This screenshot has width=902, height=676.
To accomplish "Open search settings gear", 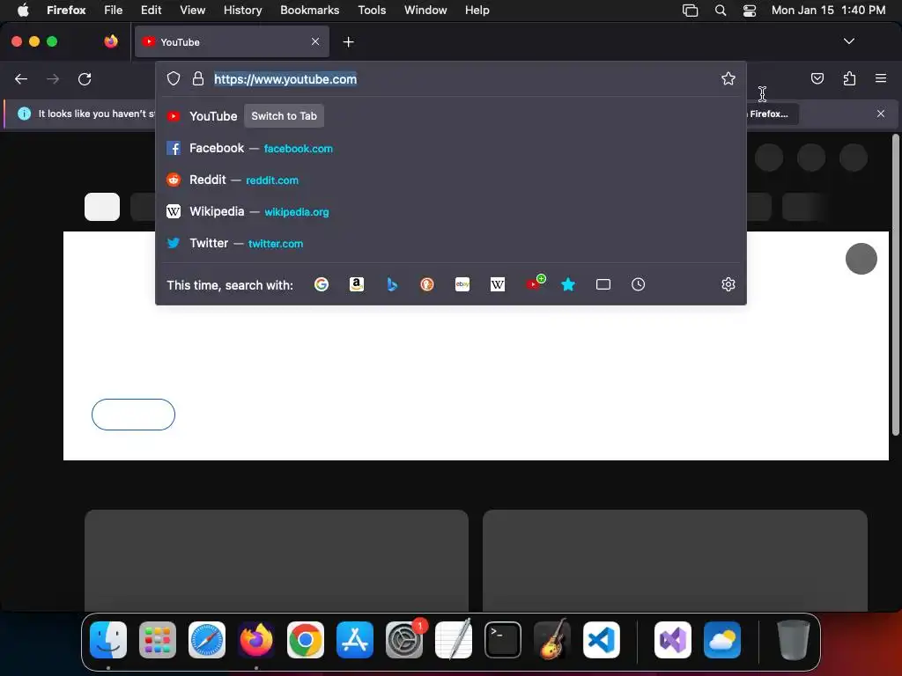I will (x=728, y=284).
